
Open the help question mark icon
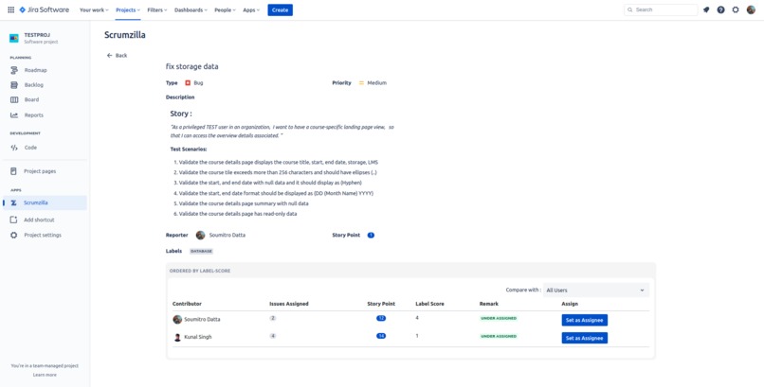point(720,9)
